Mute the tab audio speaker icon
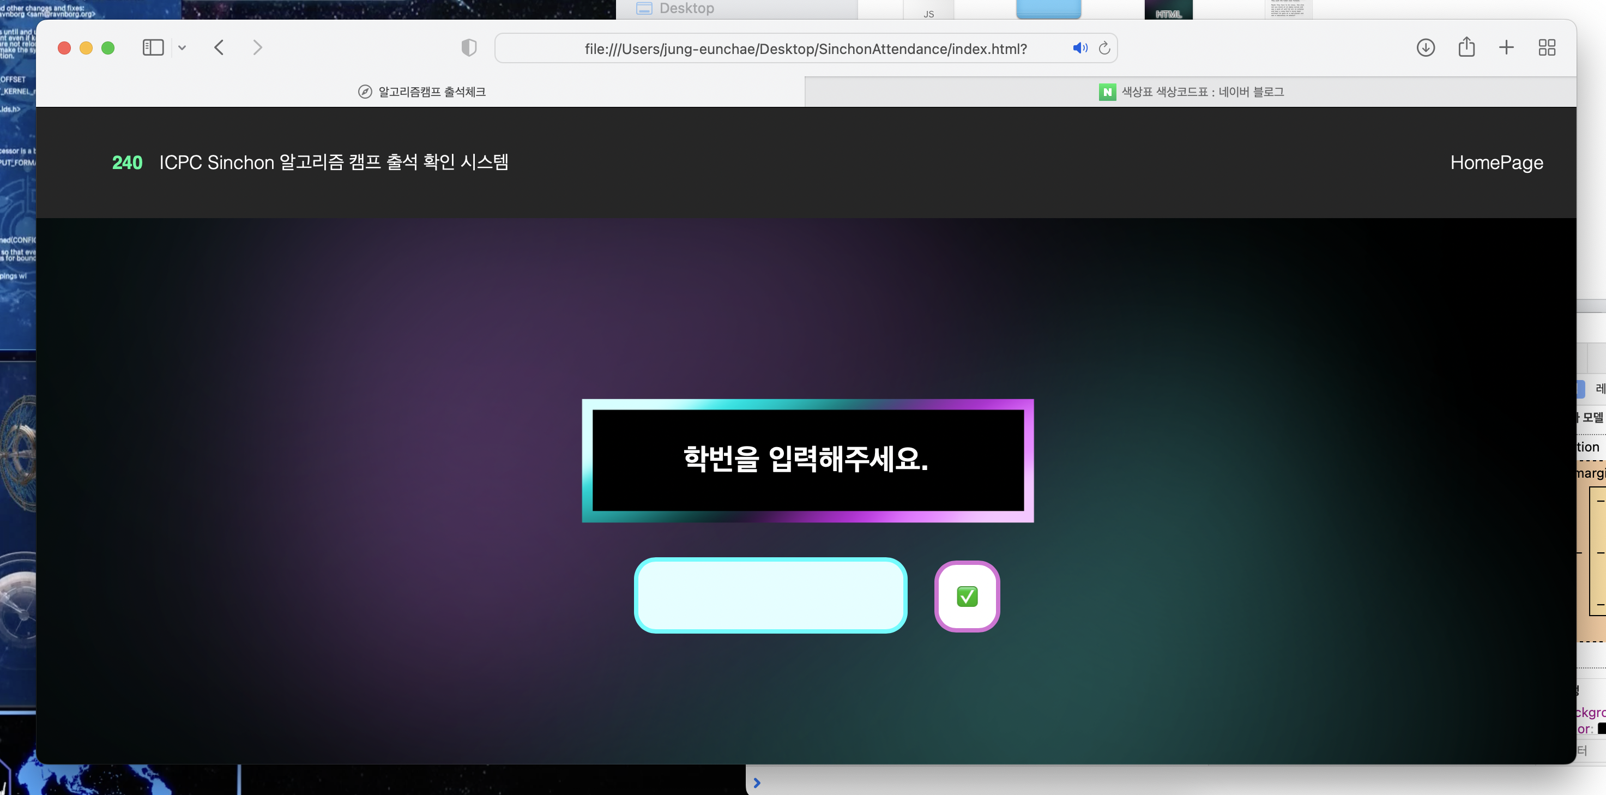 1080,48
